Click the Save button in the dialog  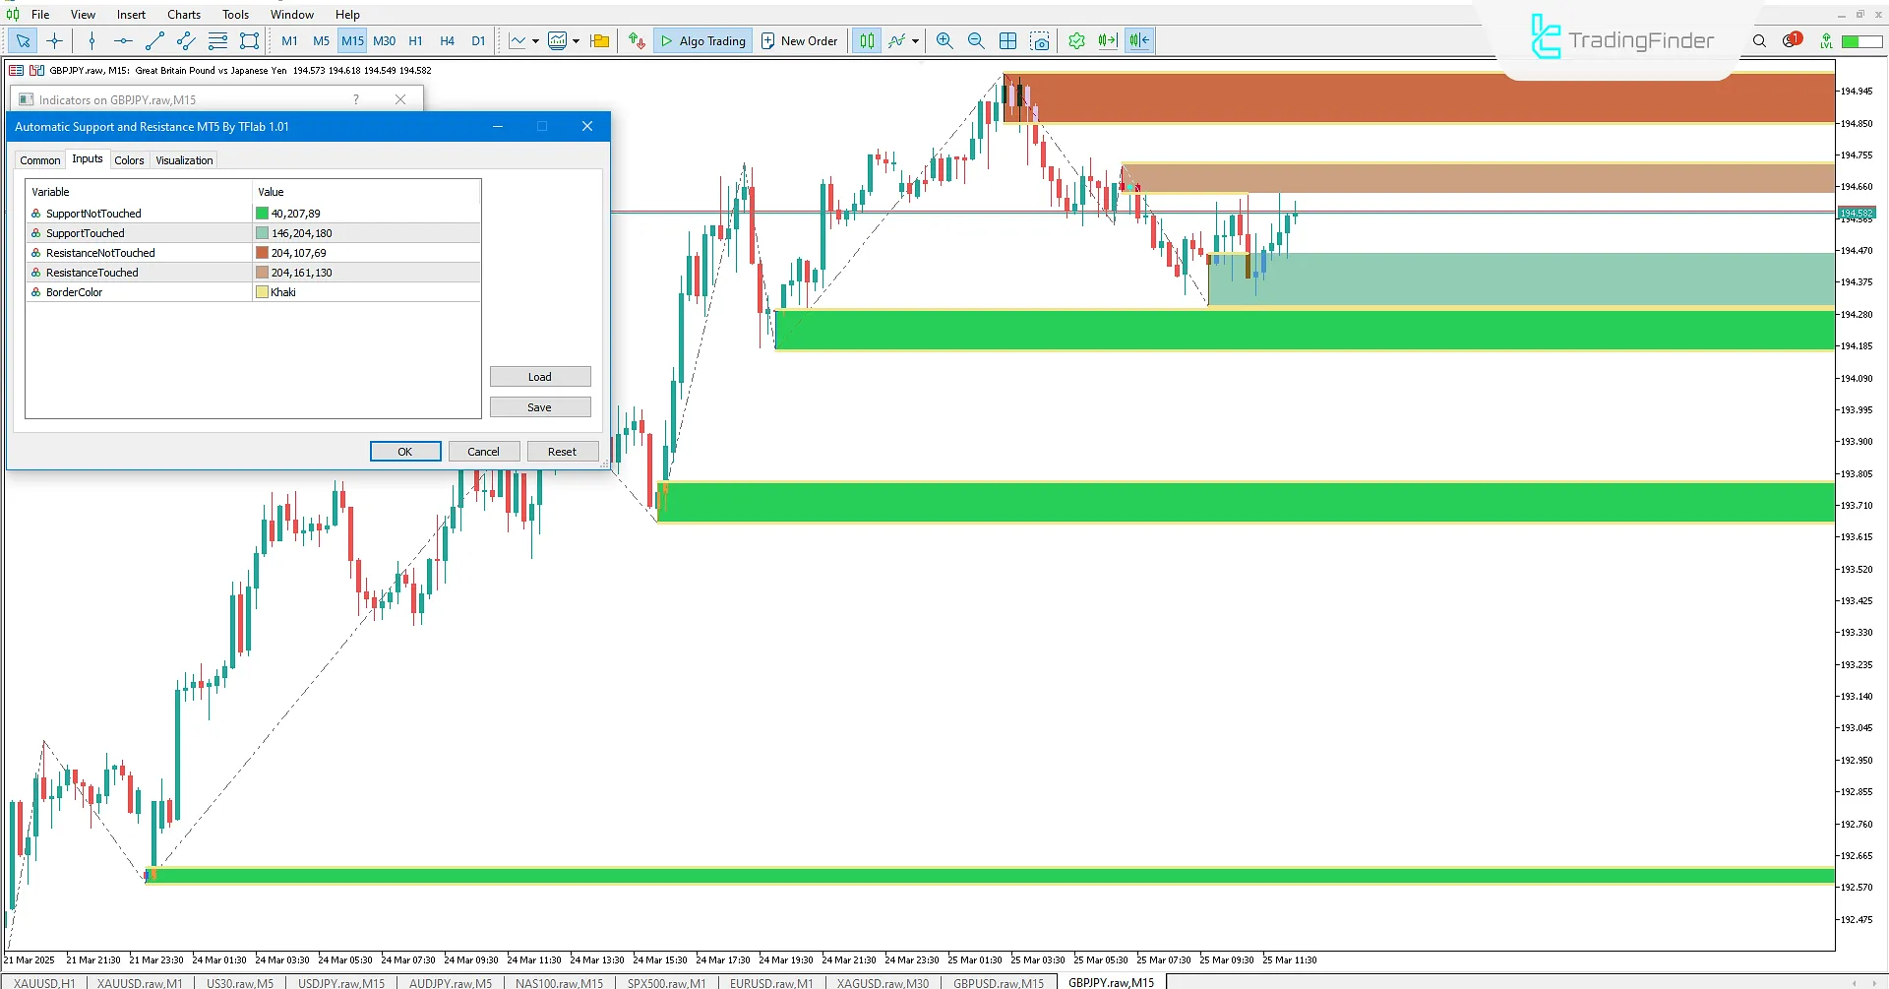pos(540,406)
